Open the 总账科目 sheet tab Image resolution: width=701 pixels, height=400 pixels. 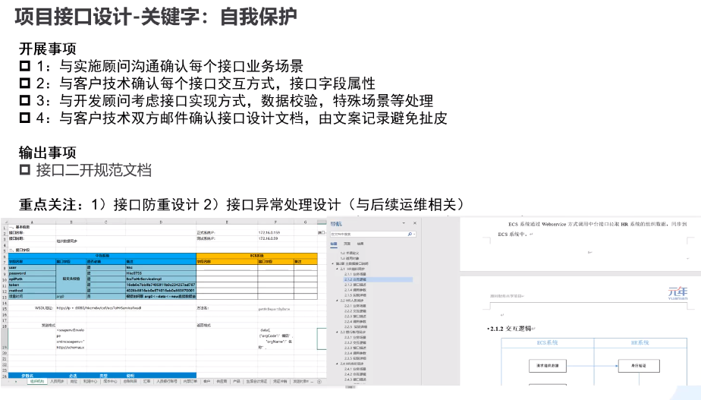click(x=130, y=381)
